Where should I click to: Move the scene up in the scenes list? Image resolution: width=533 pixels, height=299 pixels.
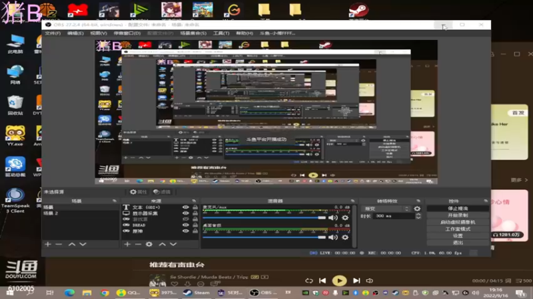72,244
